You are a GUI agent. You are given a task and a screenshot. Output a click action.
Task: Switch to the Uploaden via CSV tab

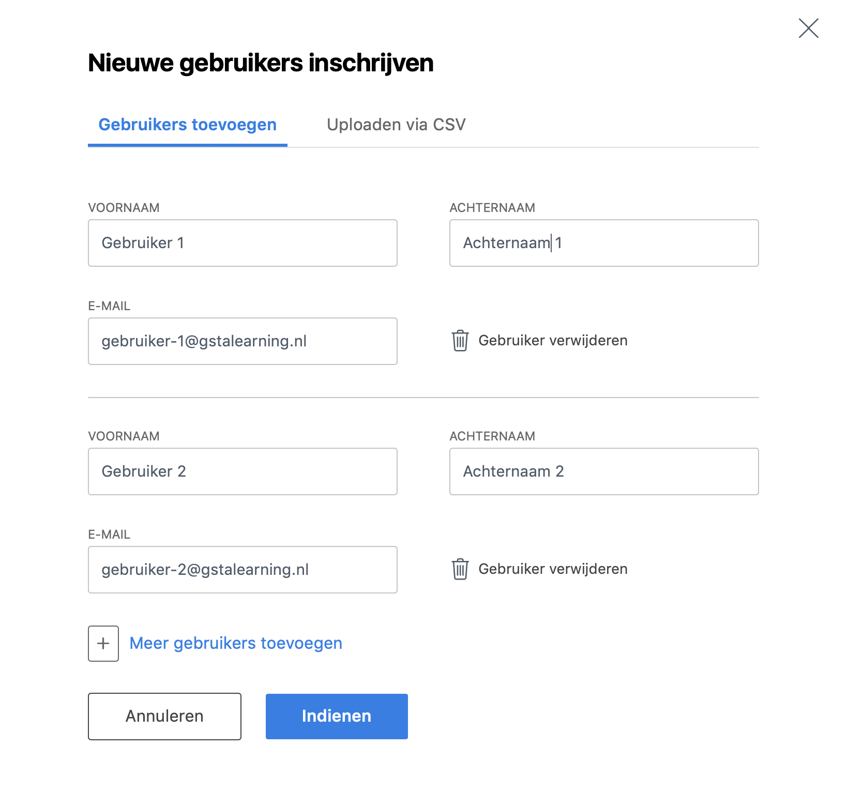[x=396, y=125]
